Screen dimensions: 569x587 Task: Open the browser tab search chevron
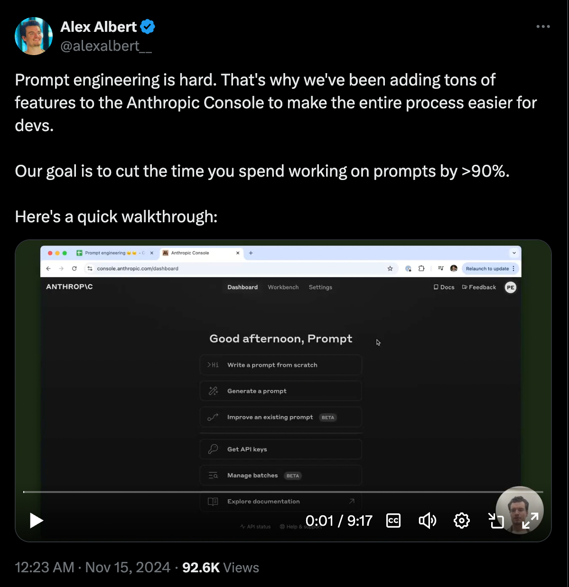[514, 253]
